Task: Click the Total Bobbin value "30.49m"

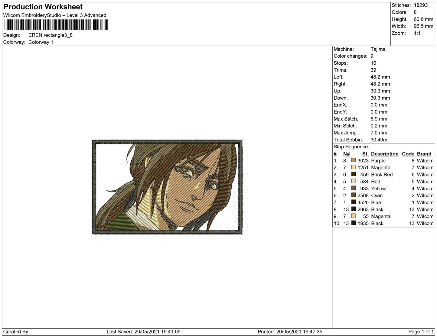Action: (x=379, y=140)
